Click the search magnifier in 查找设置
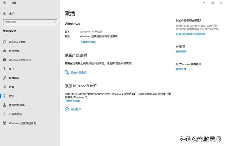225x146 pixels. coord(54,22)
